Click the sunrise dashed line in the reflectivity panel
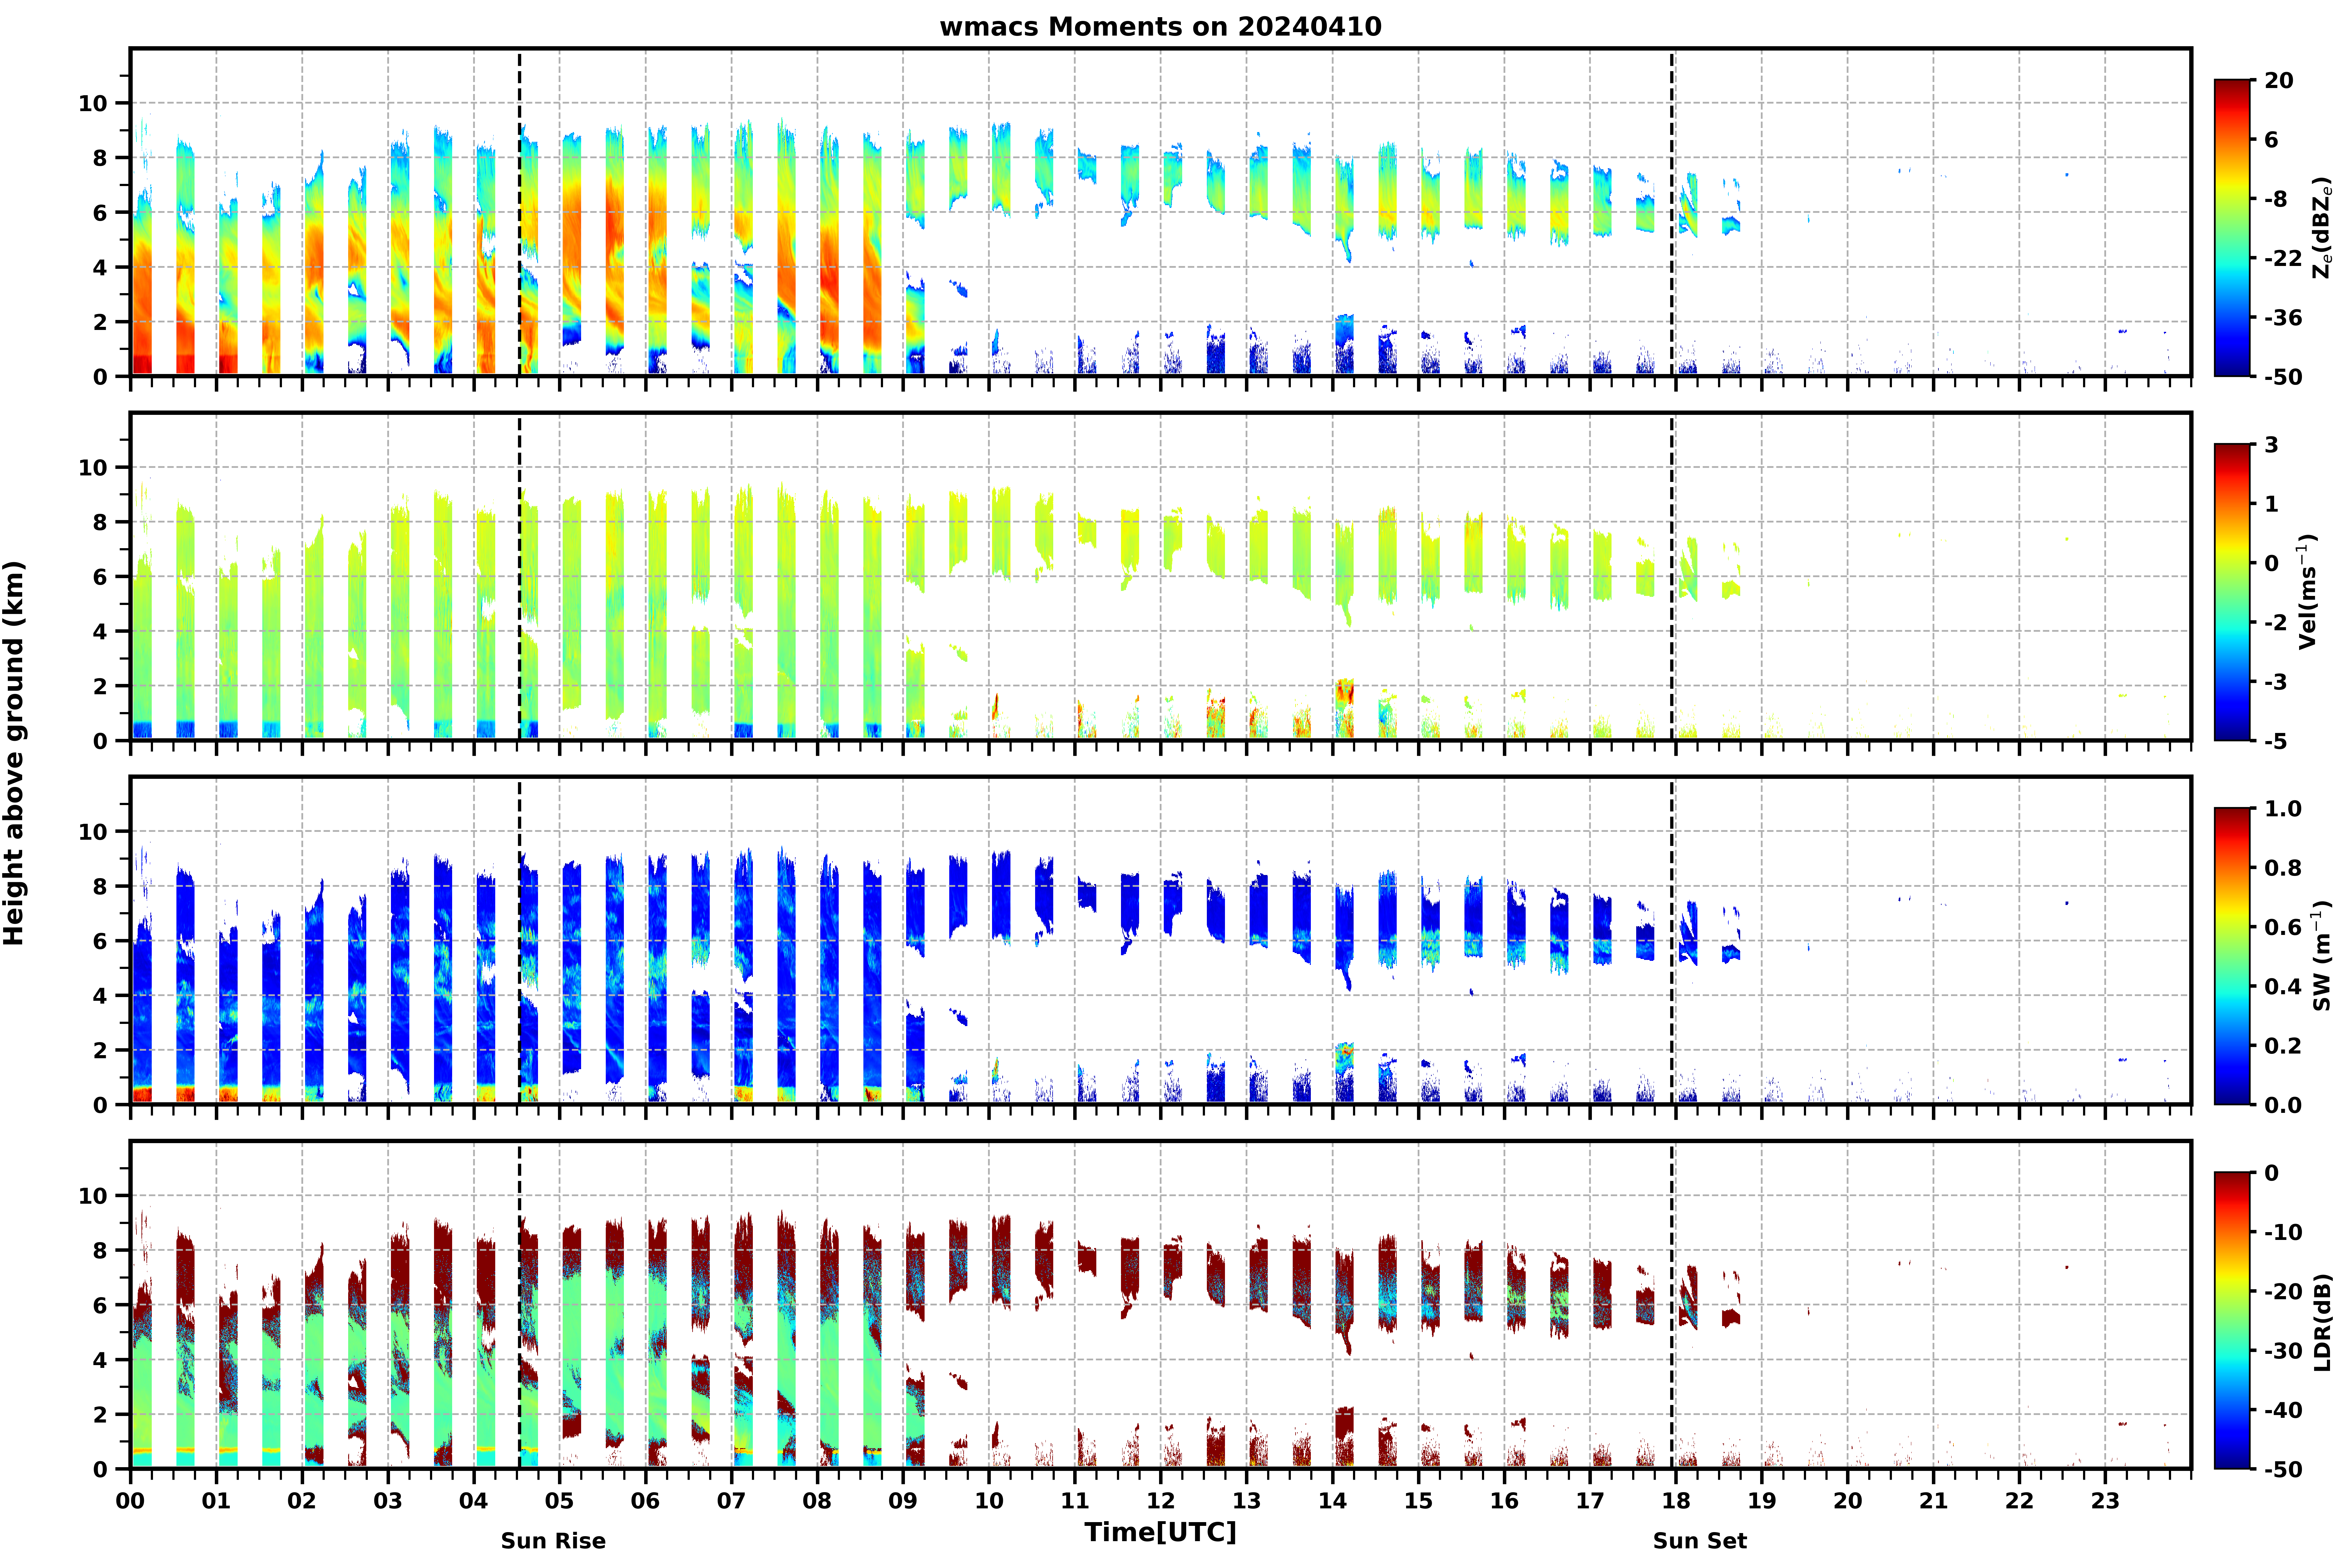The height and width of the screenshot is (1568, 2350). point(519,212)
